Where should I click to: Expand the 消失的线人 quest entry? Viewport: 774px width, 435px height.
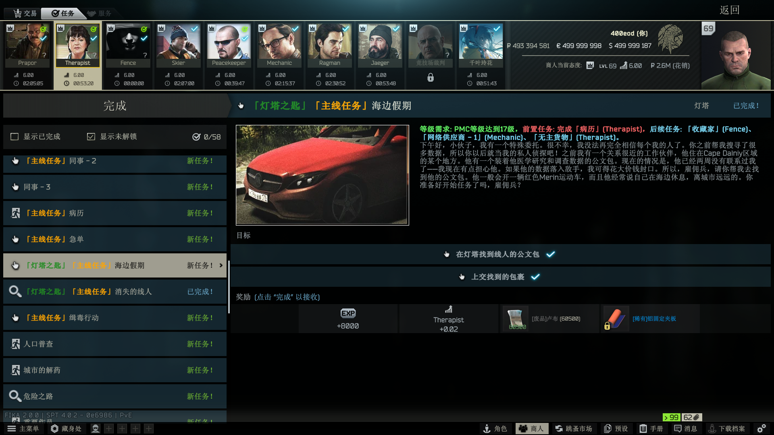115,292
